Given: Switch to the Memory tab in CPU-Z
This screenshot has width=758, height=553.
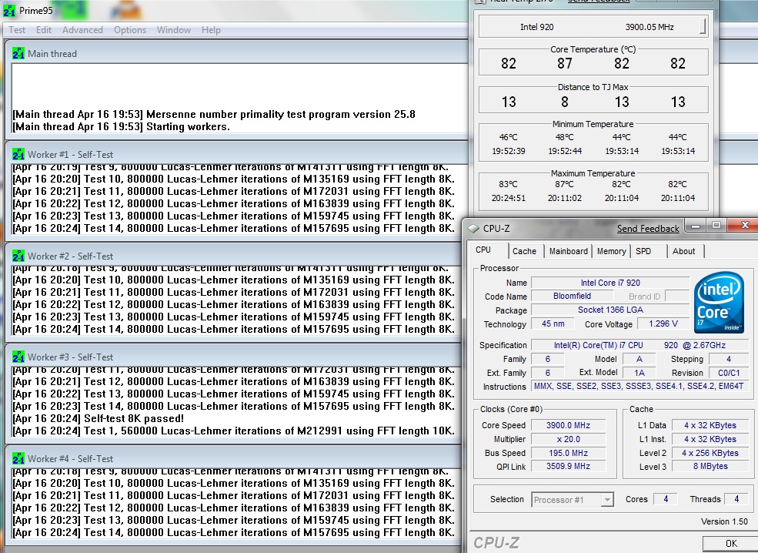Looking at the screenshot, I should click(611, 251).
